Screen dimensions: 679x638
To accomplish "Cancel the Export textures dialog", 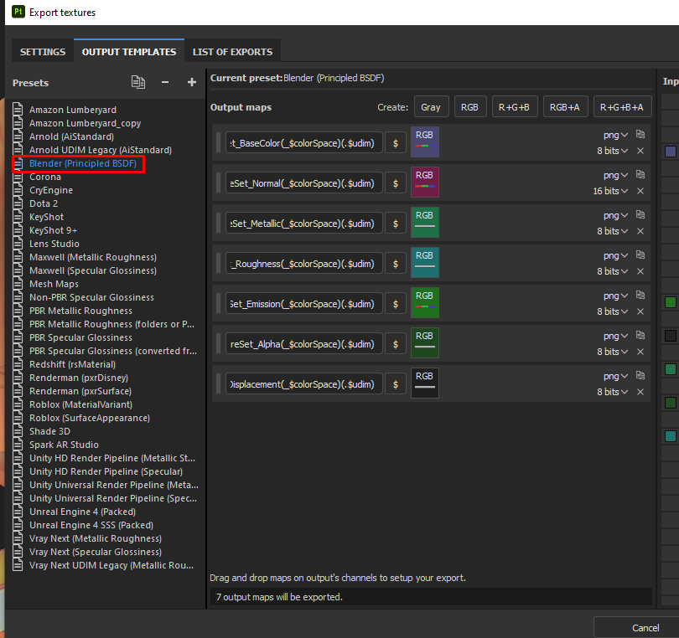I will [x=645, y=628].
